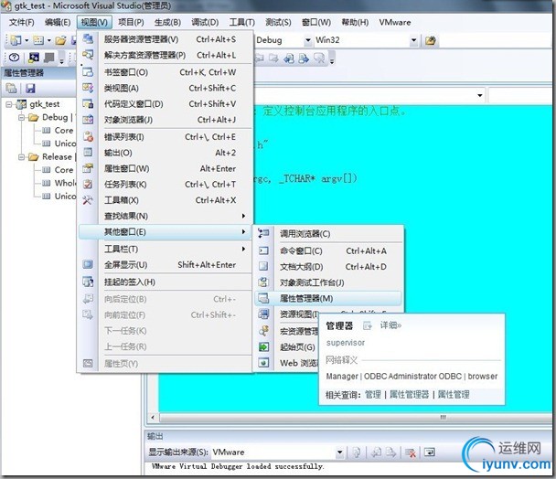This screenshot has width=556, height=479.
Task: Collapse the Release folder node
Action: (22, 156)
